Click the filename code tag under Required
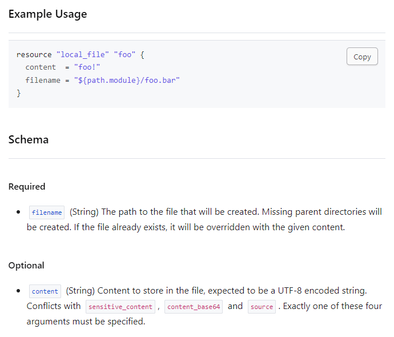The image size is (394, 337). [47, 212]
